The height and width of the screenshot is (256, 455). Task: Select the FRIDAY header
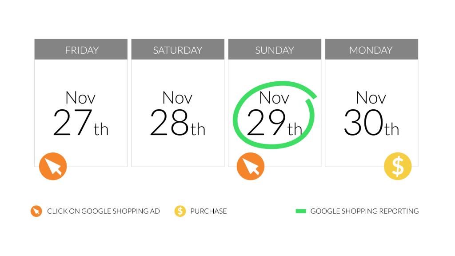81,49
